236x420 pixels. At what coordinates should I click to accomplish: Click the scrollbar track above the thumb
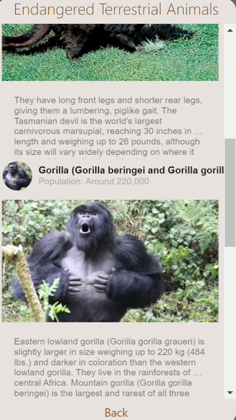[230, 87]
